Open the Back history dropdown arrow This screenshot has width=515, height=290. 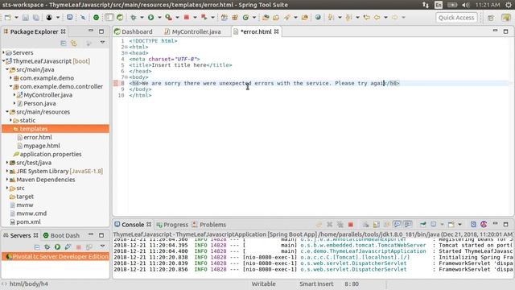[385, 18]
